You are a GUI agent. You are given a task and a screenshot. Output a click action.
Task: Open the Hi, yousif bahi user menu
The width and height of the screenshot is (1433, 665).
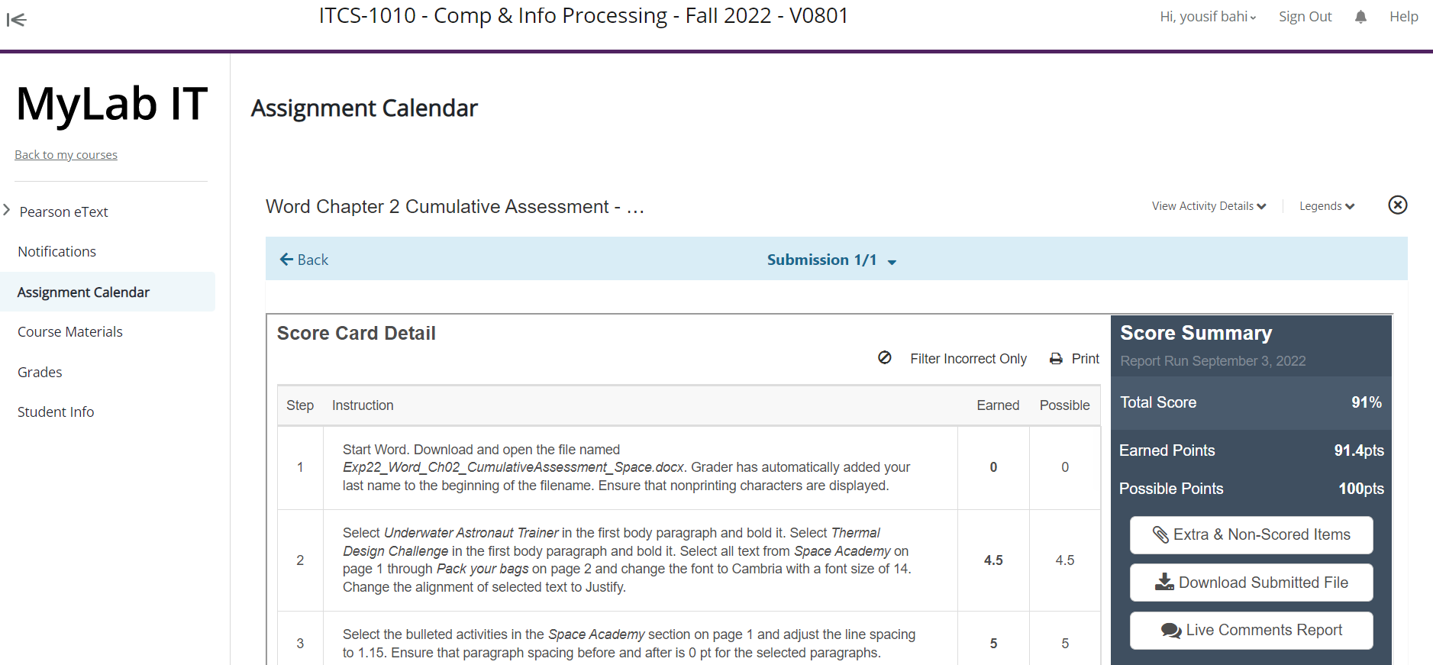tap(1208, 17)
